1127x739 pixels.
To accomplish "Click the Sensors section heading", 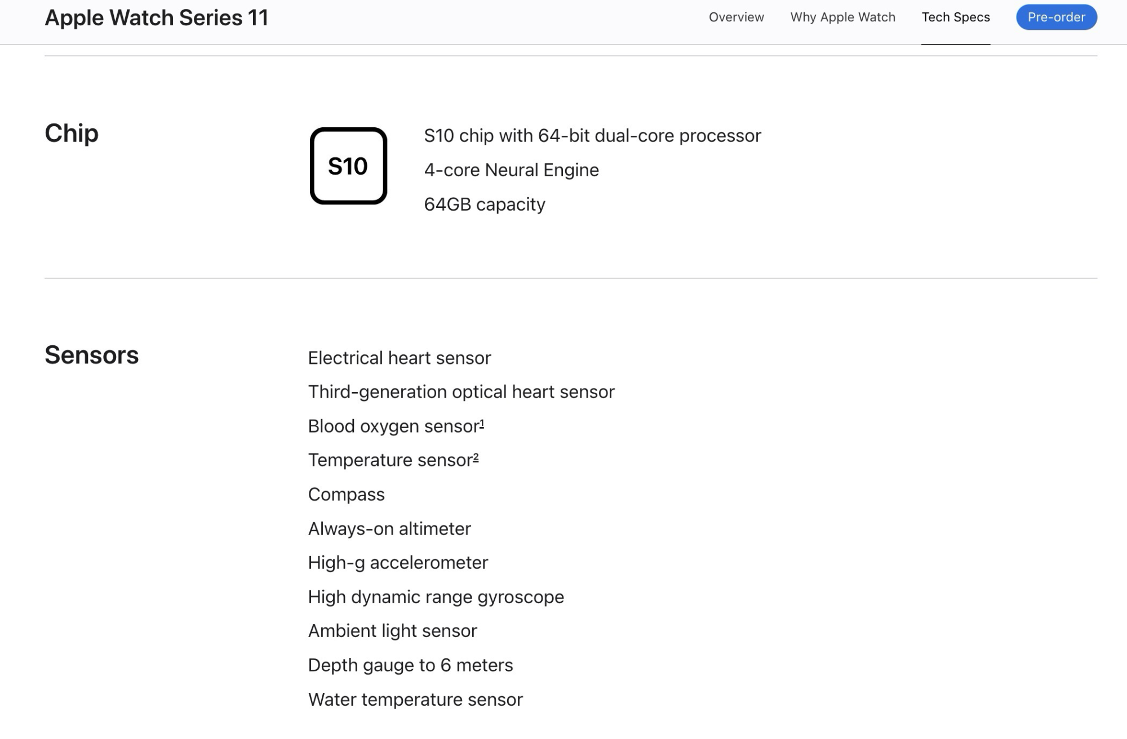I will tap(91, 355).
